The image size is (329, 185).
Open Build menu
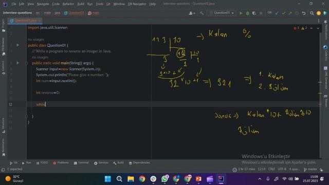[x=81, y=4]
